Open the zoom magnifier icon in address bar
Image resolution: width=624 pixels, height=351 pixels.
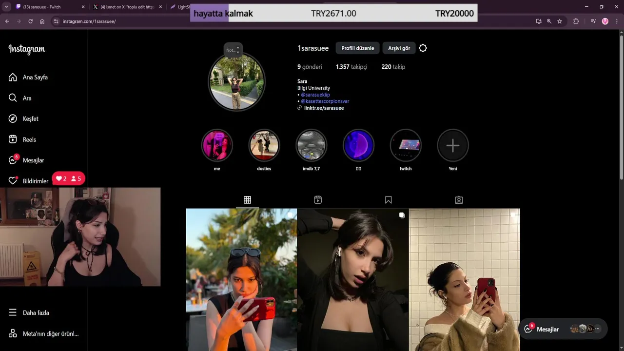[x=549, y=21]
